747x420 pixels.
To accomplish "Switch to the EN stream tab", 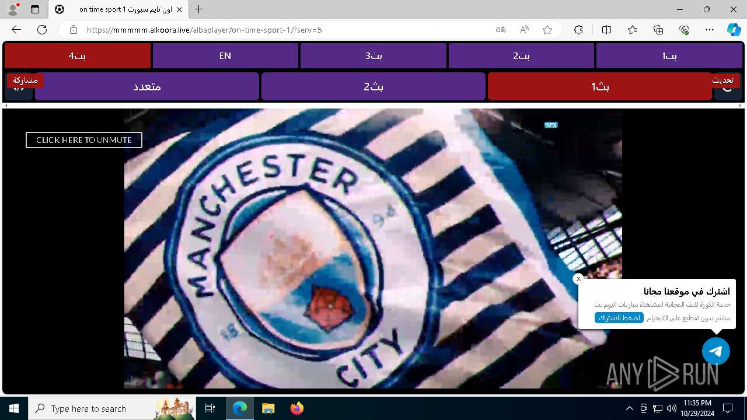I will point(225,56).
